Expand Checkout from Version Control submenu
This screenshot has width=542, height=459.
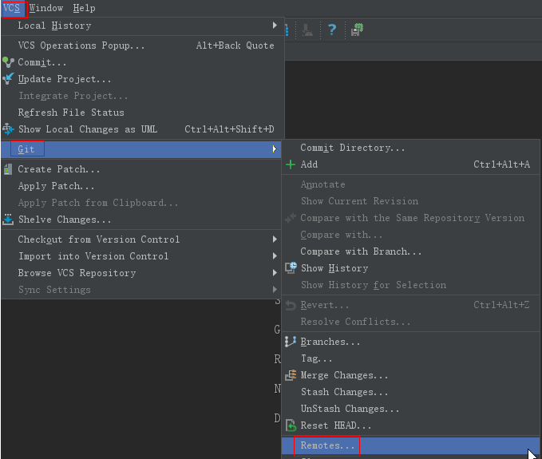coord(275,239)
